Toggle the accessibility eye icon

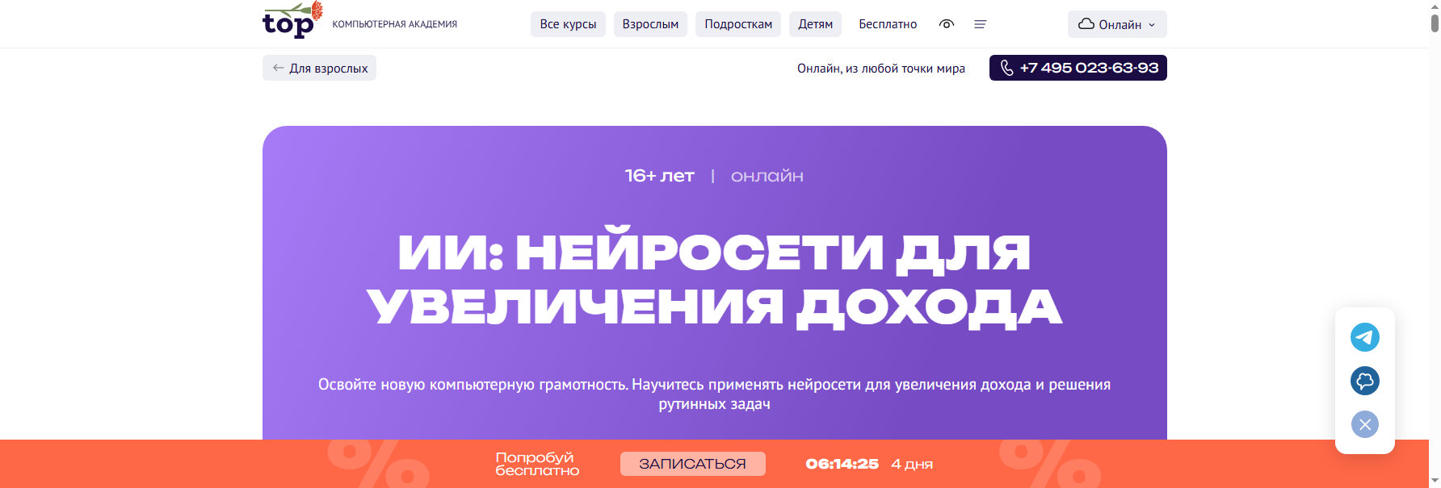pyautogui.click(x=947, y=24)
